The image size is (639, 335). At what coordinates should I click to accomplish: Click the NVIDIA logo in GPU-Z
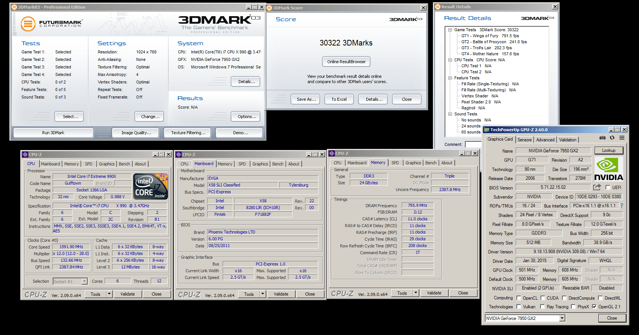609,169
